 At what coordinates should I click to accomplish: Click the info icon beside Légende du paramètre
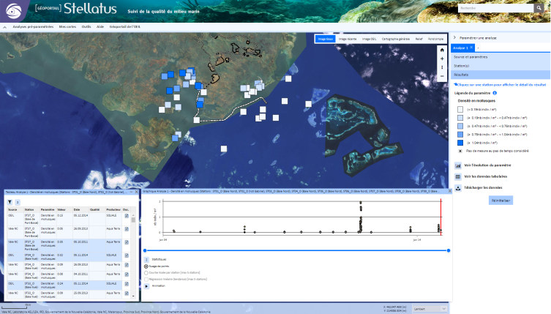click(x=495, y=93)
